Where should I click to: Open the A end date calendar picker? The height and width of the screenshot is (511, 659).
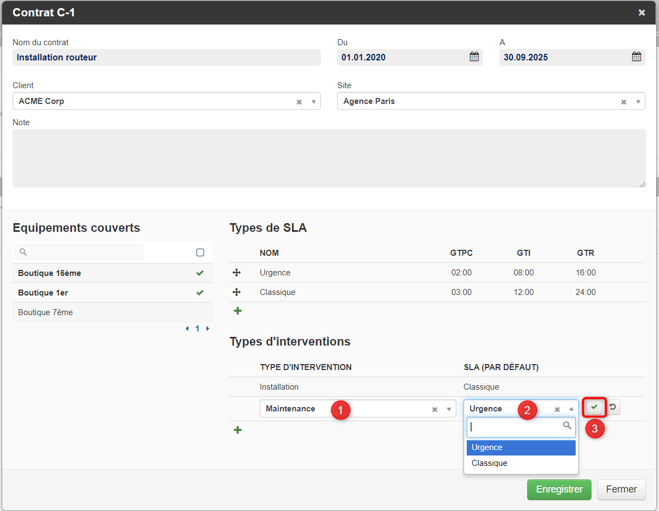click(636, 57)
